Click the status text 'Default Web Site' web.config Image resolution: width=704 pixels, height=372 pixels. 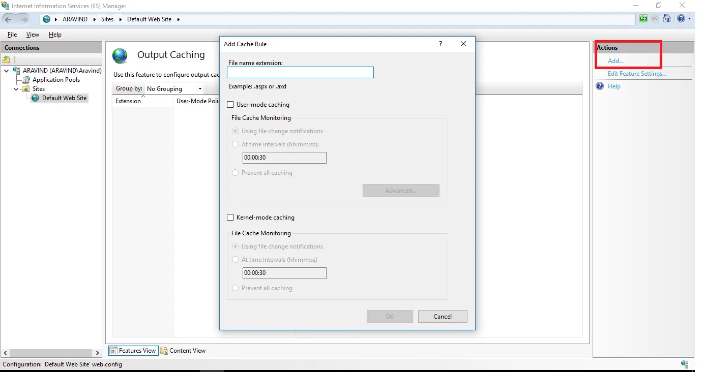click(81, 364)
